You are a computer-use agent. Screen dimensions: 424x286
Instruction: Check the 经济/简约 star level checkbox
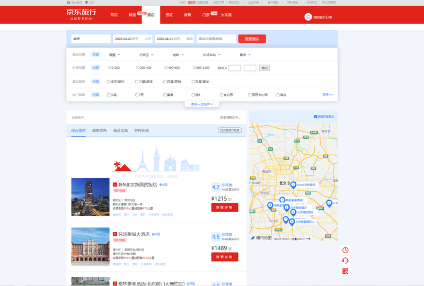(x=109, y=82)
